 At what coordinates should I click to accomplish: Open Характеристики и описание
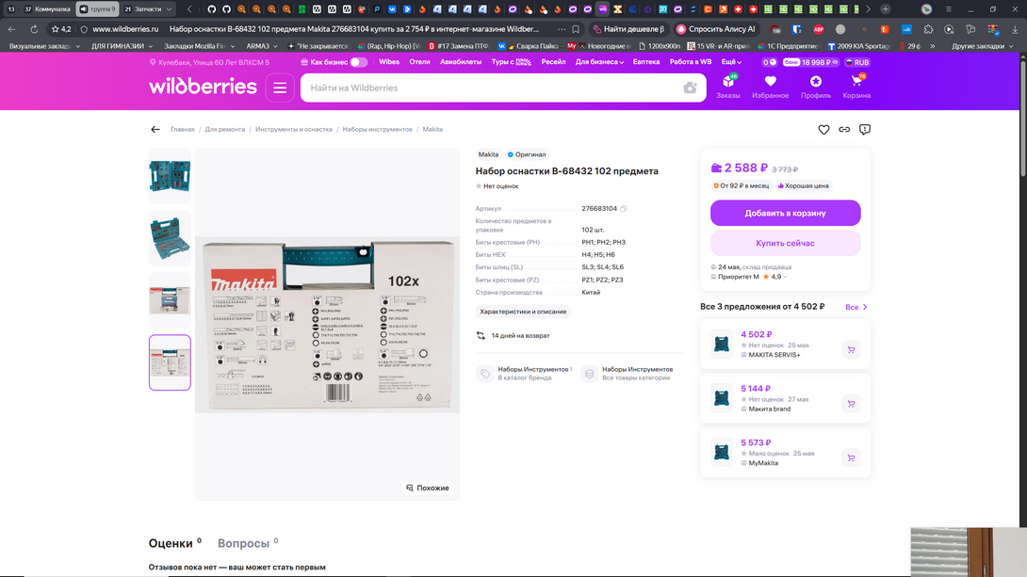(523, 312)
